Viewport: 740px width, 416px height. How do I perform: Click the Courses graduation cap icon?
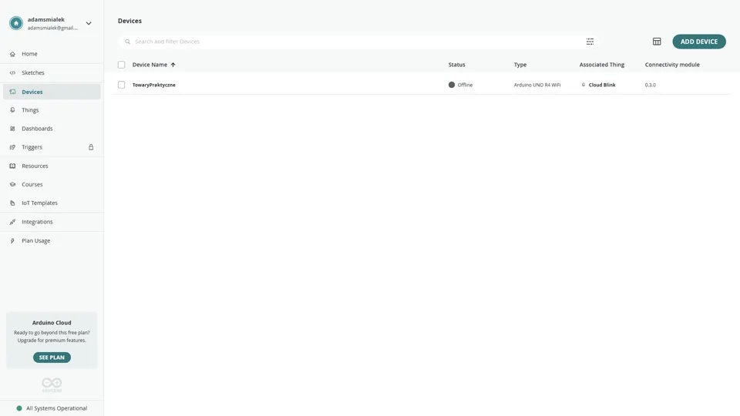click(13, 184)
